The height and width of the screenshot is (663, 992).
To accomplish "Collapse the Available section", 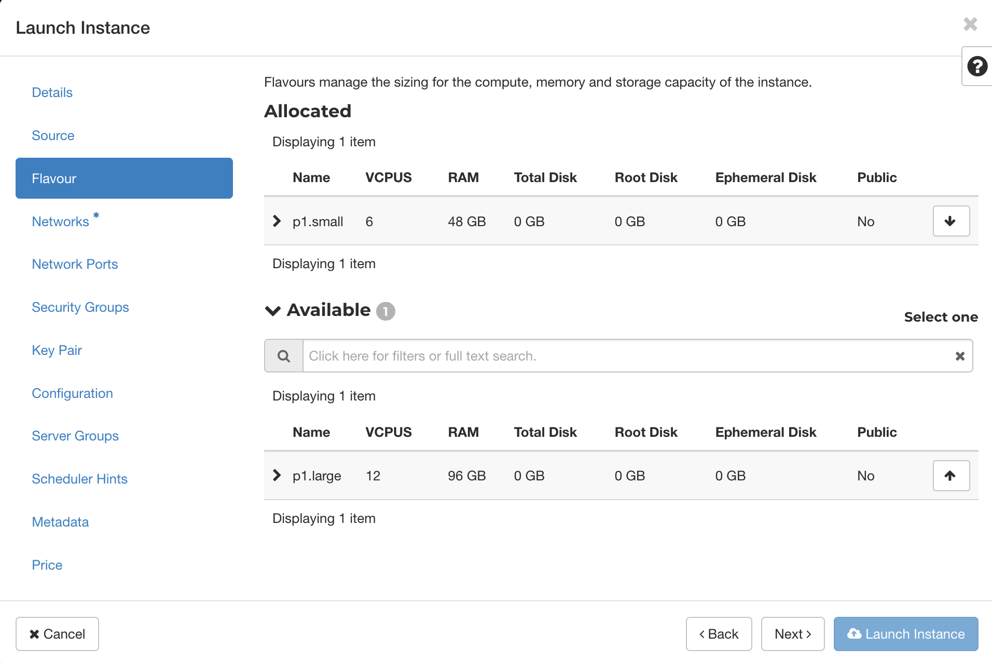I will point(273,311).
